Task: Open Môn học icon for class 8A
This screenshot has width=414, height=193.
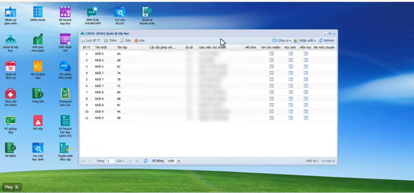Action: tap(306, 92)
